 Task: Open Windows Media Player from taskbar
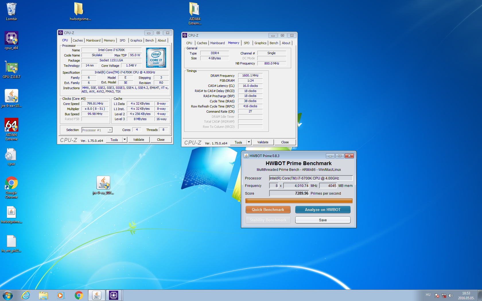pyautogui.click(x=61, y=295)
